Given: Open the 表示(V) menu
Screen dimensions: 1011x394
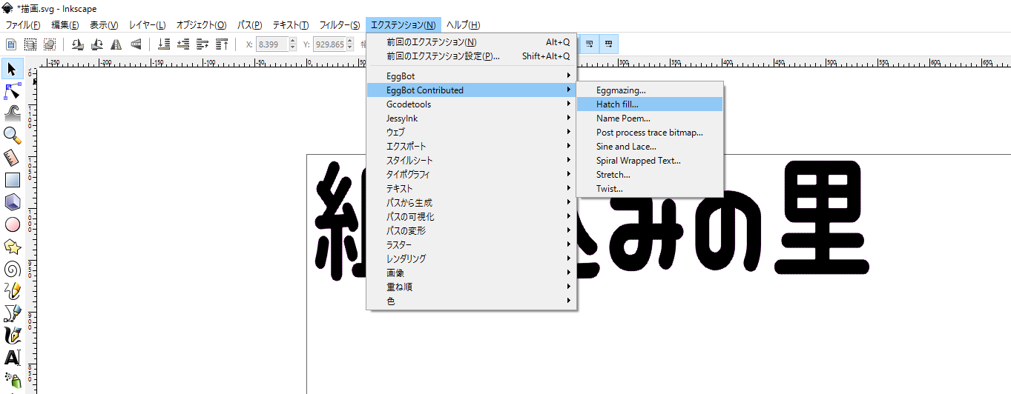Looking at the screenshot, I should [104, 25].
